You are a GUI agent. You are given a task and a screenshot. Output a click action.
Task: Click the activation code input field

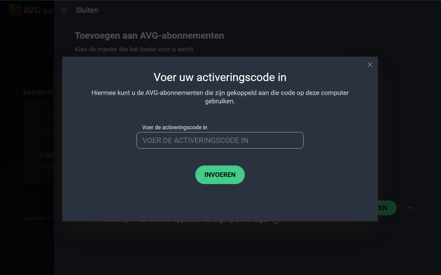(x=220, y=140)
